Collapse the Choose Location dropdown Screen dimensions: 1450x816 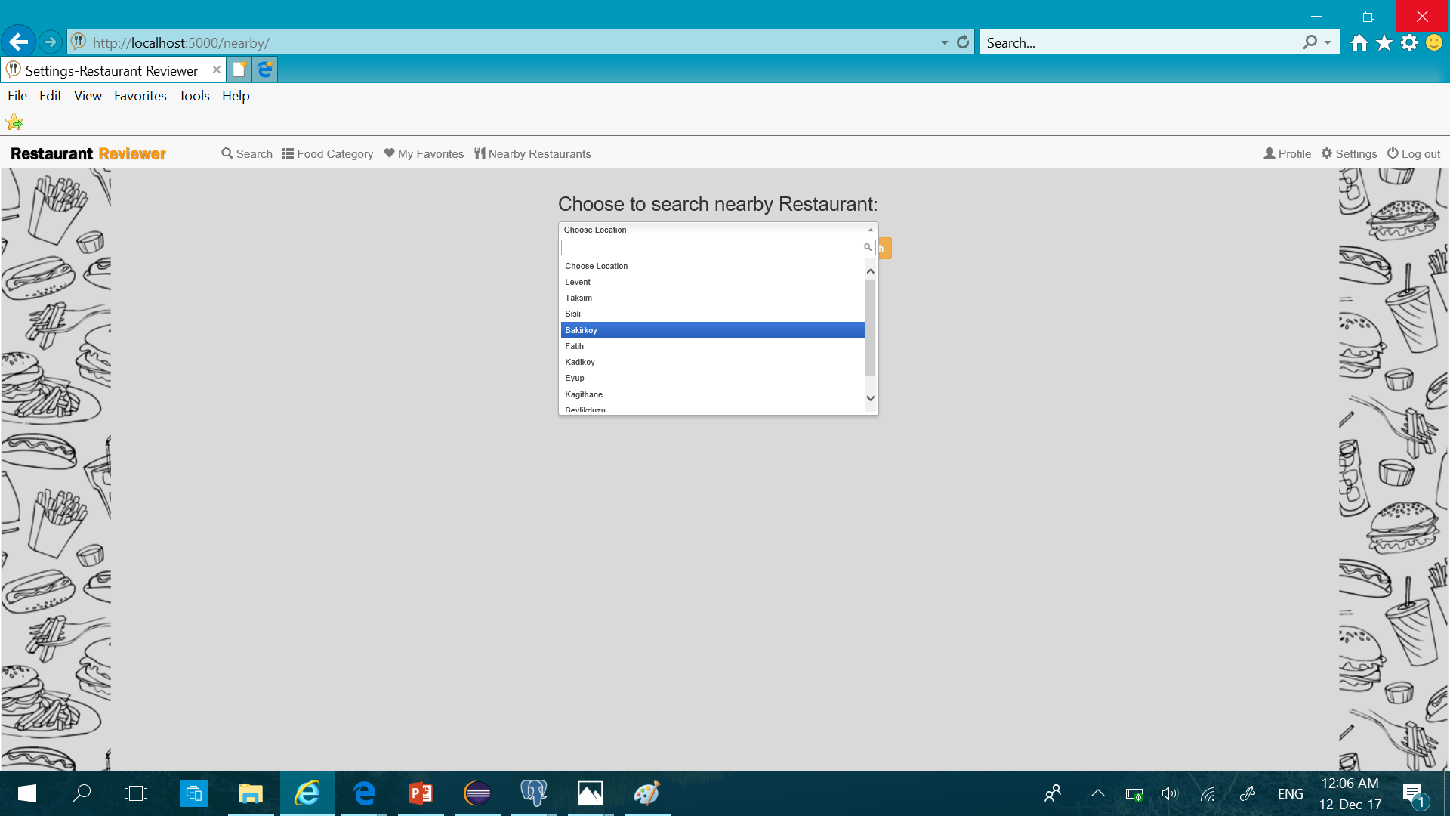(x=717, y=230)
